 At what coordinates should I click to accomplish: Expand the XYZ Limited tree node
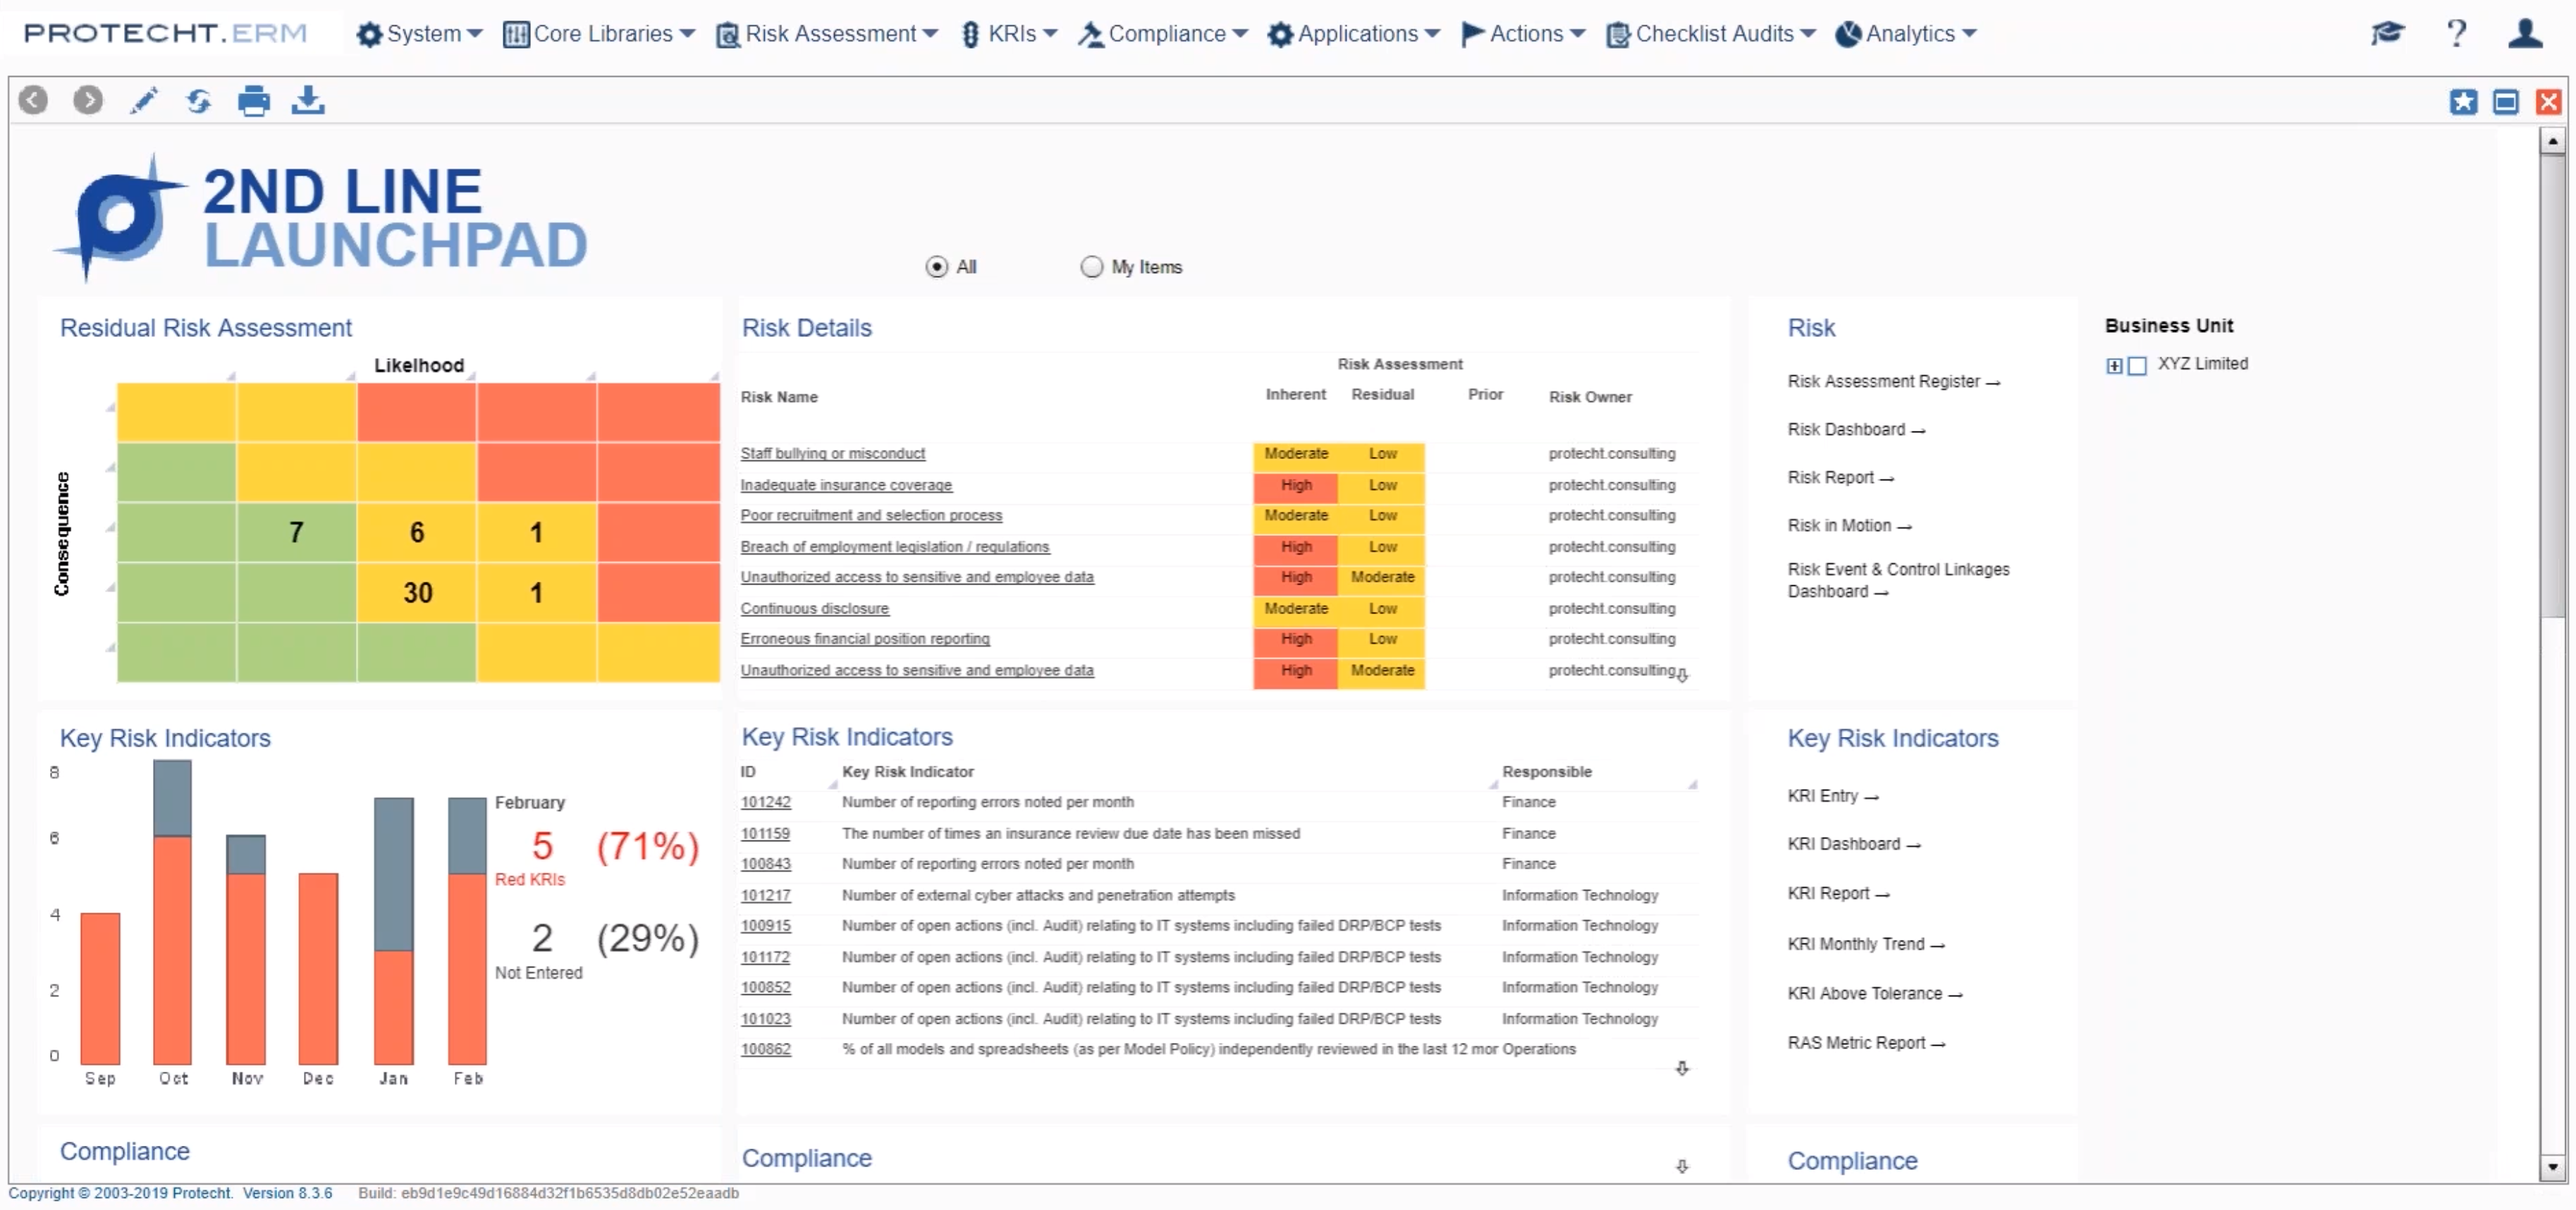[2114, 365]
